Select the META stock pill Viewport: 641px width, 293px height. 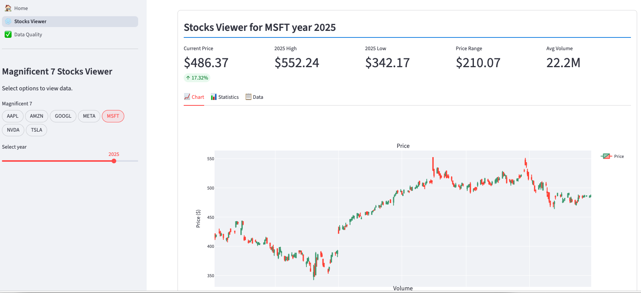click(89, 116)
